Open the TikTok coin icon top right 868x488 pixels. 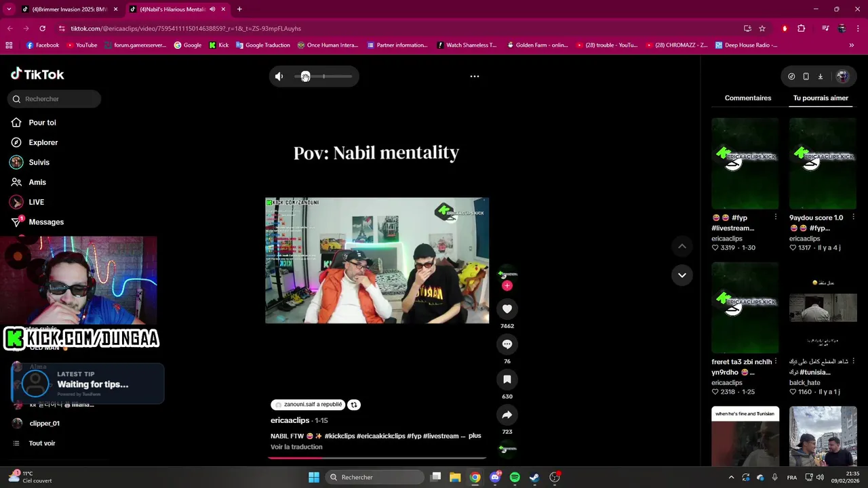pos(791,77)
